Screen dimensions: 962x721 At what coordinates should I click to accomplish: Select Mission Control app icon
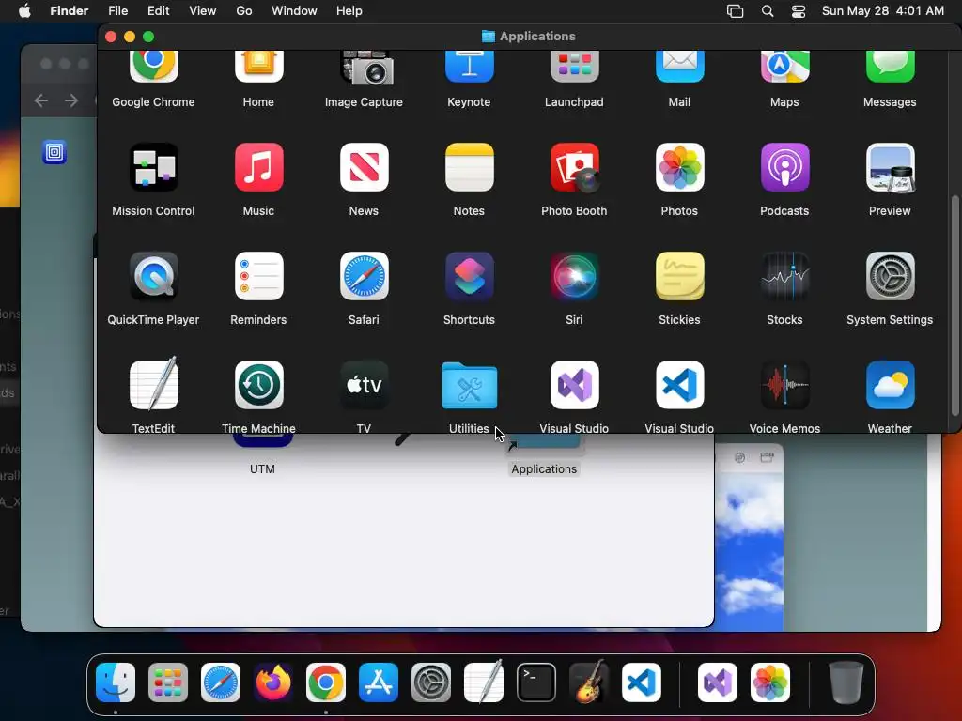click(x=153, y=167)
